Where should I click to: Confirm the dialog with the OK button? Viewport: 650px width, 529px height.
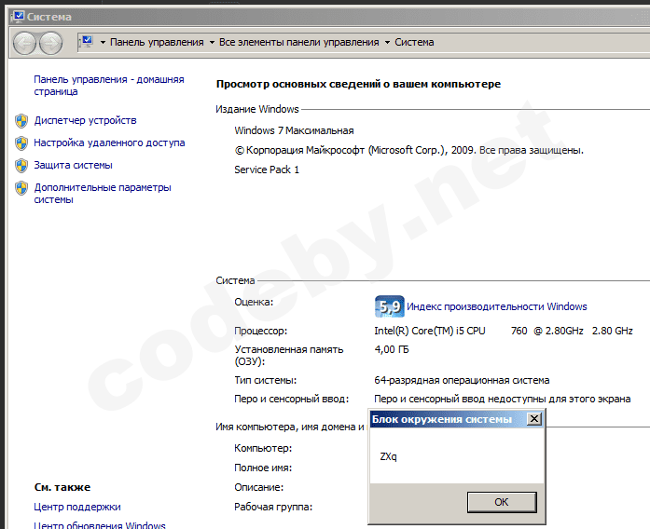coord(502,502)
